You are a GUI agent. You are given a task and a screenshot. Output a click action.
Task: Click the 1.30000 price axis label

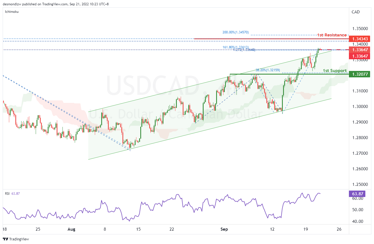click(x=359, y=107)
